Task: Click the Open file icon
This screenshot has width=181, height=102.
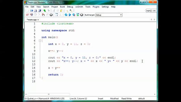Action: tap(31, 11)
